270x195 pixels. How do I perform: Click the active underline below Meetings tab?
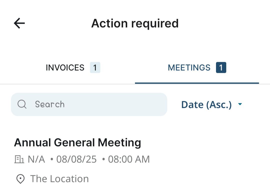(x=197, y=83)
